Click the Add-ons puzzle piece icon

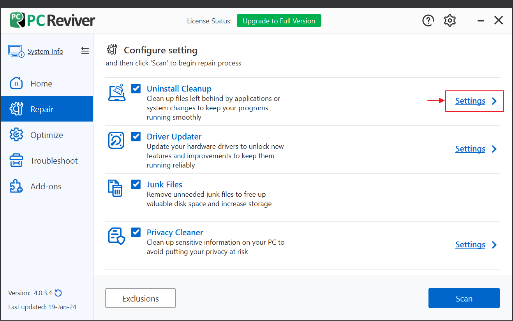pyautogui.click(x=16, y=186)
